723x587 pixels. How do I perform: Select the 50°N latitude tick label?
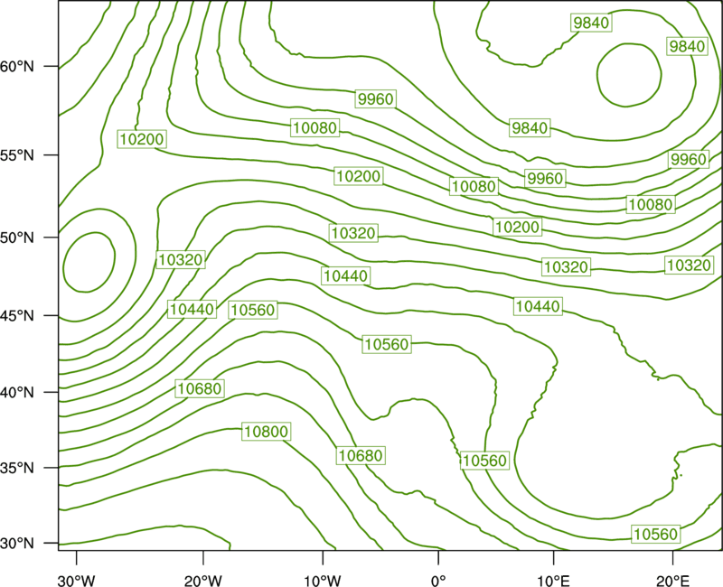[17, 238]
